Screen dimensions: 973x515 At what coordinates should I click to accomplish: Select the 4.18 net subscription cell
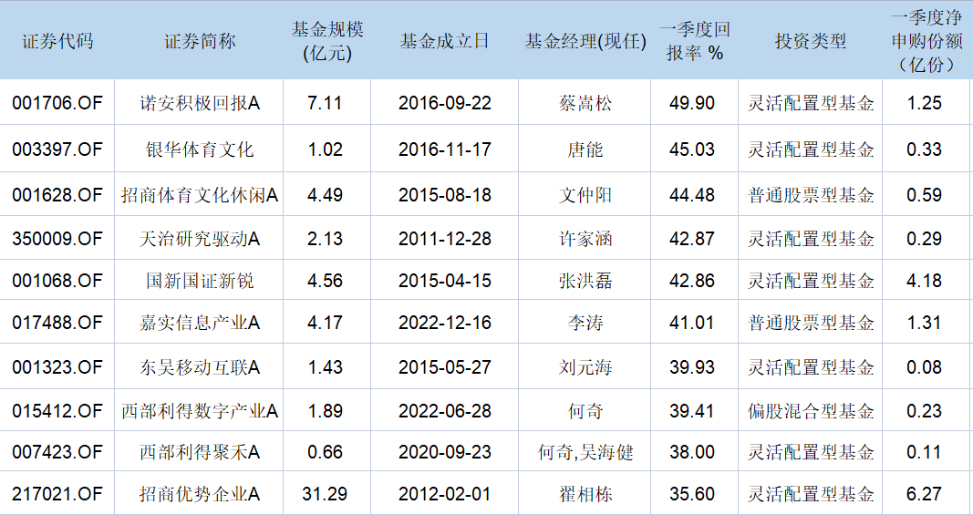[925, 282]
